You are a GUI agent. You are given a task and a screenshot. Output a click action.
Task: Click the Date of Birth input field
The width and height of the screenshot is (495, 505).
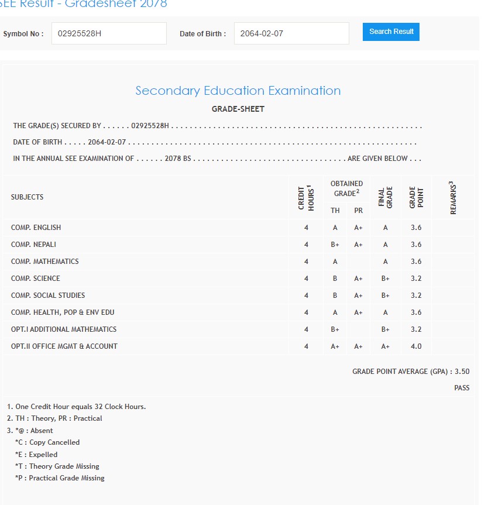pyautogui.click(x=291, y=33)
